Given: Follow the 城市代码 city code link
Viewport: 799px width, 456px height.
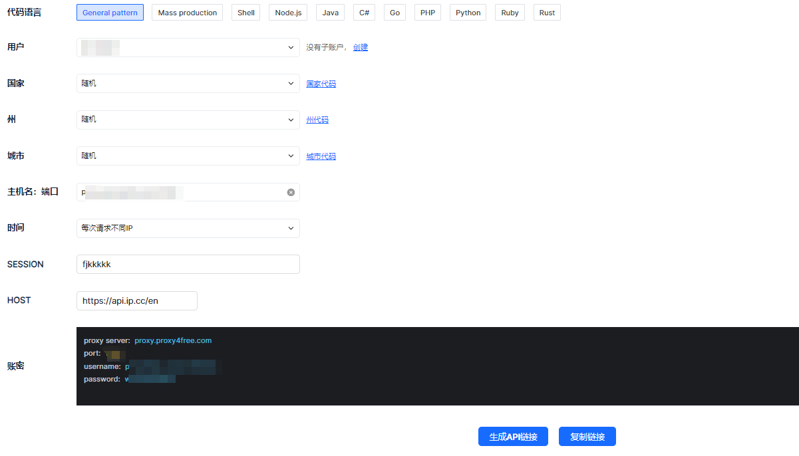Looking at the screenshot, I should point(321,156).
